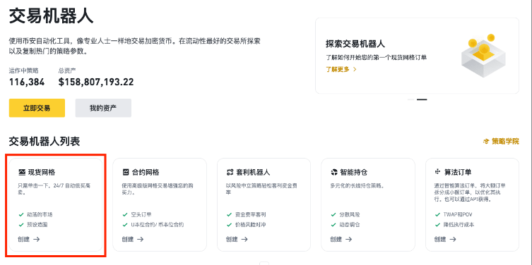This screenshot has width=532, height=265.
Task: Click the 116,384 running strategies value
Action: coord(27,82)
